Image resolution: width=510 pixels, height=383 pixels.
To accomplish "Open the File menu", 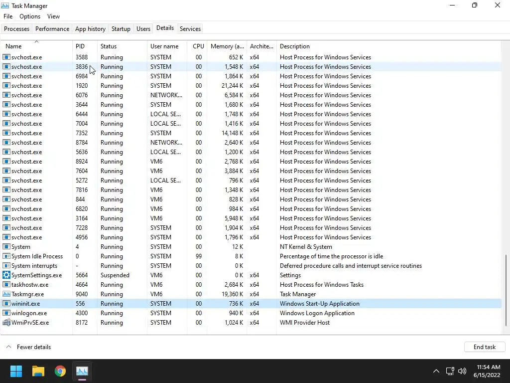I will coord(8,16).
